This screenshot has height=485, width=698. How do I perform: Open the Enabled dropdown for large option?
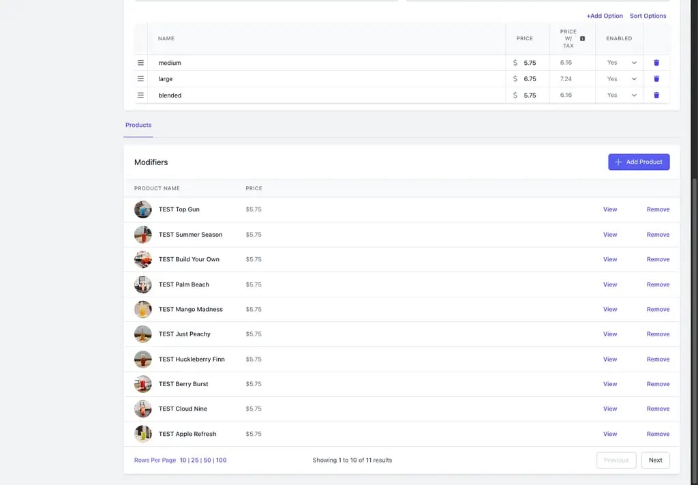point(622,79)
